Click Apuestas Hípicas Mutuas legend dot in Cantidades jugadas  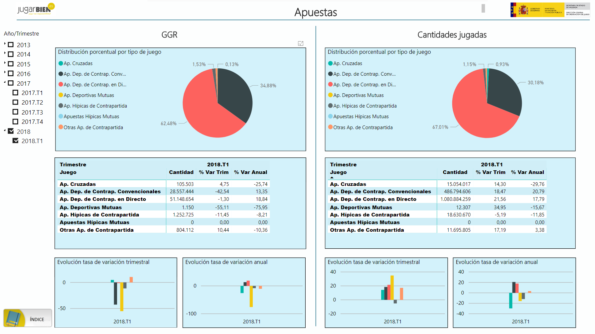(x=330, y=117)
